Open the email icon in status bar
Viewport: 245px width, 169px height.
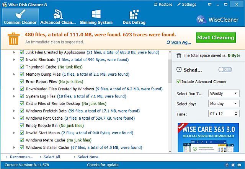(239, 165)
